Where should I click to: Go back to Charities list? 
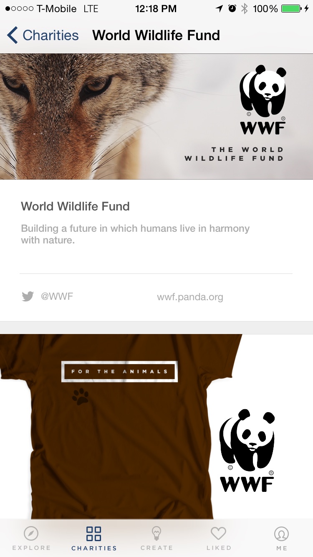(43, 35)
